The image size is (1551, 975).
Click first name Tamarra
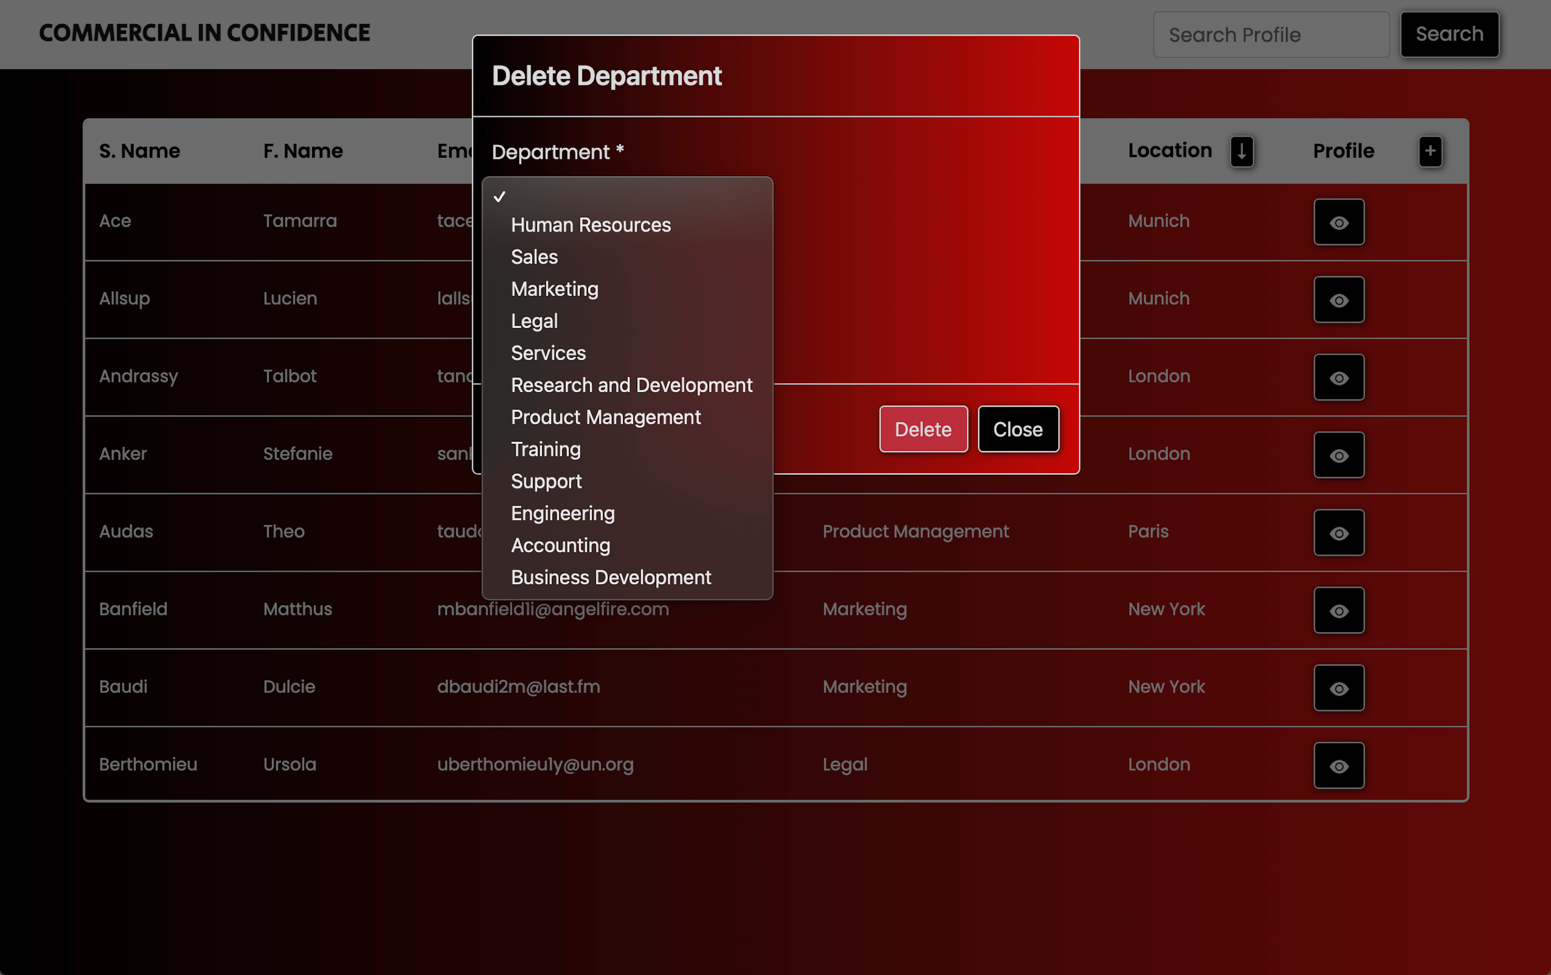299,221
